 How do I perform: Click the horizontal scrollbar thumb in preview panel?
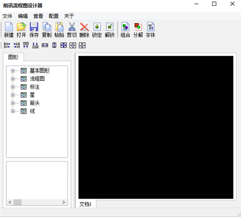click(17, 202)
